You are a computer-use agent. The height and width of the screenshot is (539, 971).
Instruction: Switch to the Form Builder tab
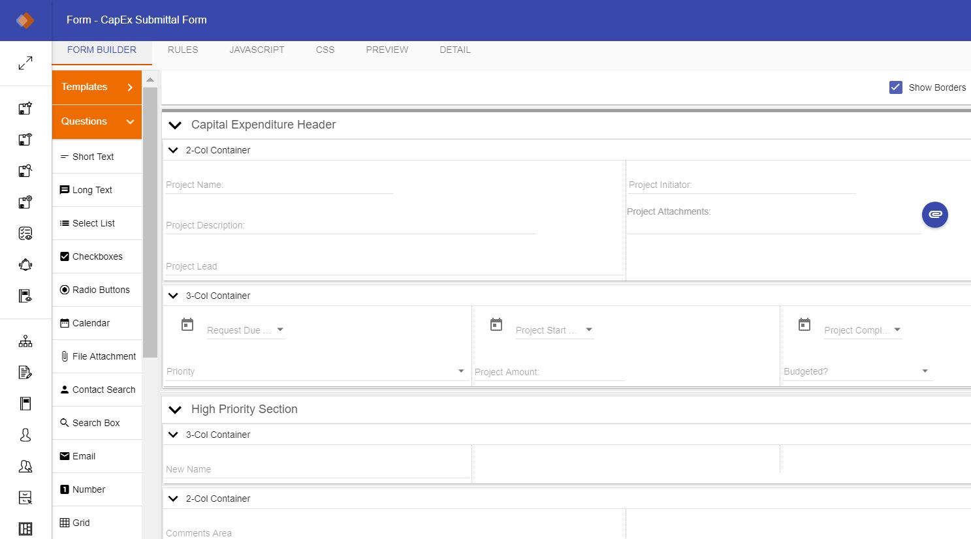pos(102,50)
